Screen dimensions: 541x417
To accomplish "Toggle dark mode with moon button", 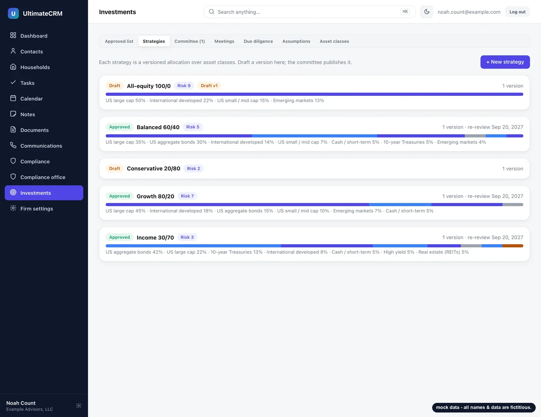I will point(427,12).
